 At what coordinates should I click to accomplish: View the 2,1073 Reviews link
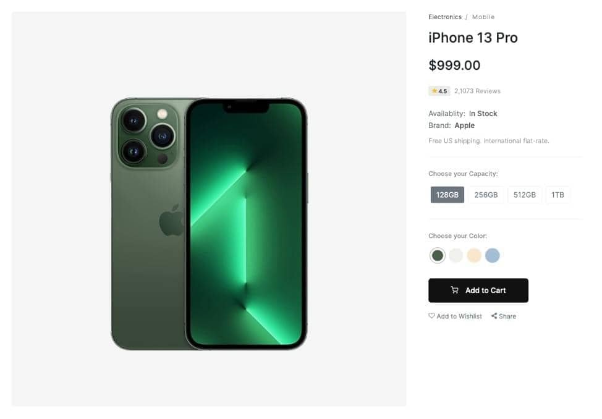477,91
